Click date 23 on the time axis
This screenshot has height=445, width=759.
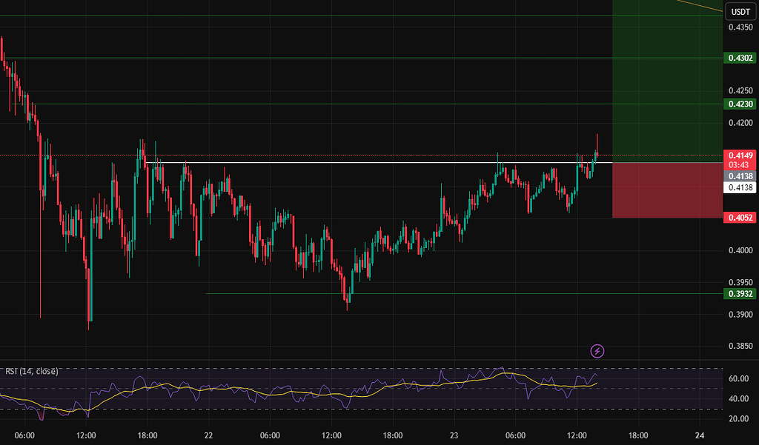[454, 435]
